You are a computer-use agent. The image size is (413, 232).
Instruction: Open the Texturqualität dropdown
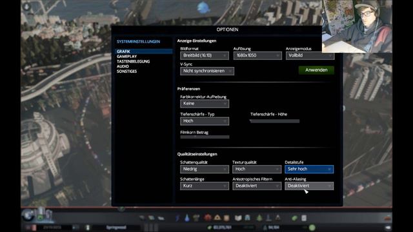pyautogui.click(x=257, y=169)
